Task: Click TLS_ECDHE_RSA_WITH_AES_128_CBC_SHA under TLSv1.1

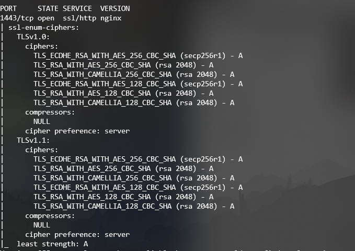Action: [x=138, y=188]
